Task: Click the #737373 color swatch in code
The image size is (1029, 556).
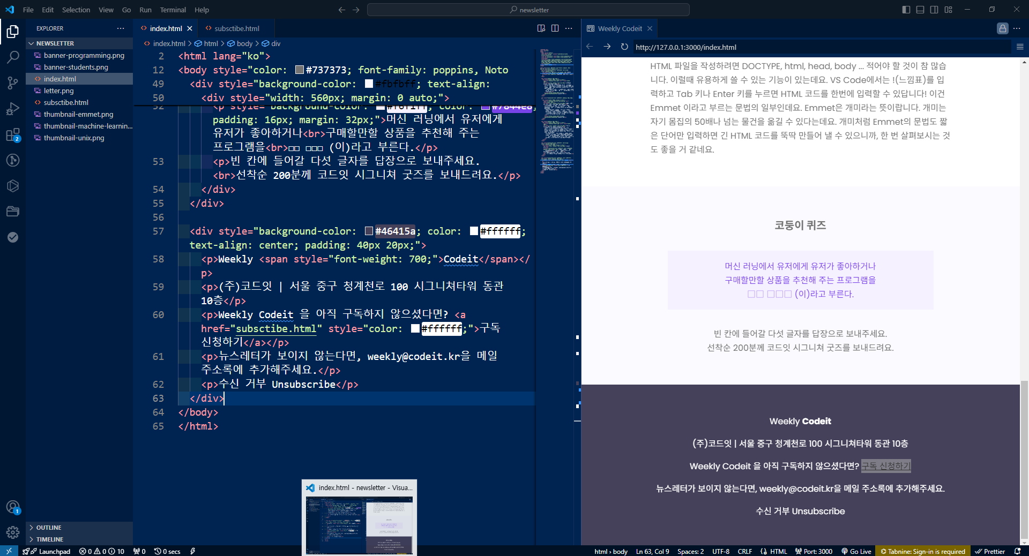Action: point(300,70)
